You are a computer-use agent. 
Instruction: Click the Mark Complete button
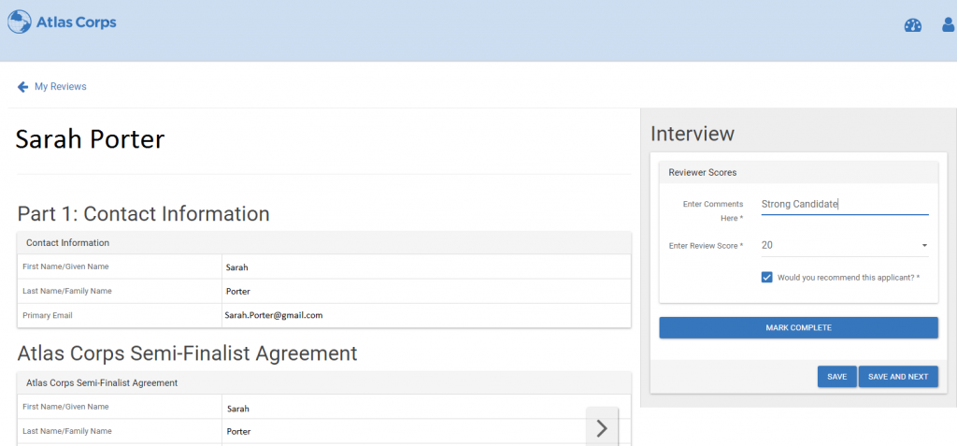point(798,327)
